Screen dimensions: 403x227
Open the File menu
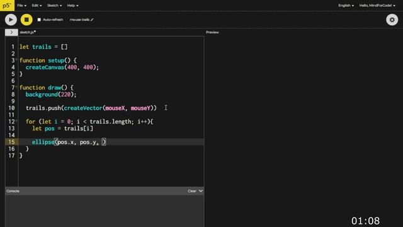click(x=21, y=6)
